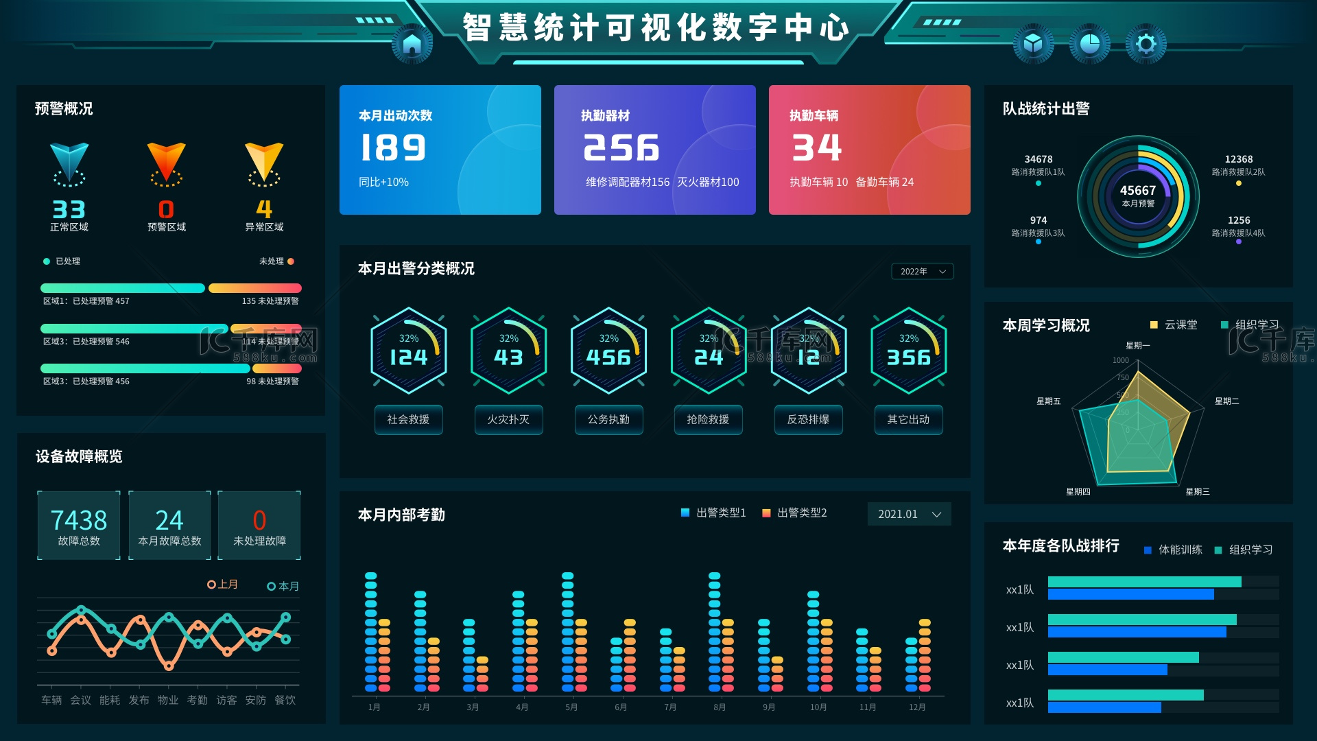Open the 2021.01 date dropdown
This screenshot has width=1317, height=741.
pyautogui.click(x=909, y=514)
